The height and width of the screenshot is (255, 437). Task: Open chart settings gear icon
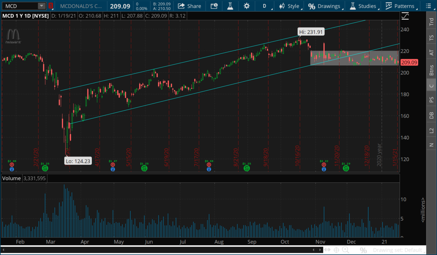pyautogui.click(x=247, y=6)
